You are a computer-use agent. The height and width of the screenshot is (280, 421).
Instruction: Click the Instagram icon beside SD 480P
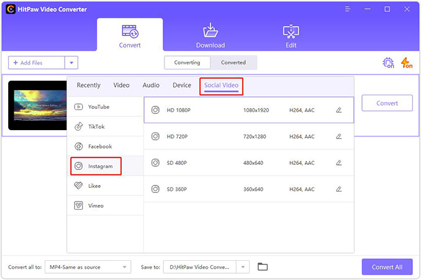click(155, 163)
